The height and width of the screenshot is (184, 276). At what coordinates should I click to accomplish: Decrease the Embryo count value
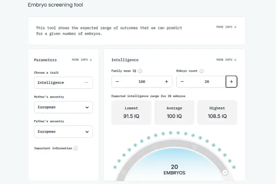point(182,82)
